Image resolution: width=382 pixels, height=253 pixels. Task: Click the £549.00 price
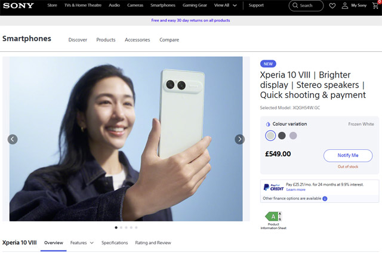tap(278, 154)
